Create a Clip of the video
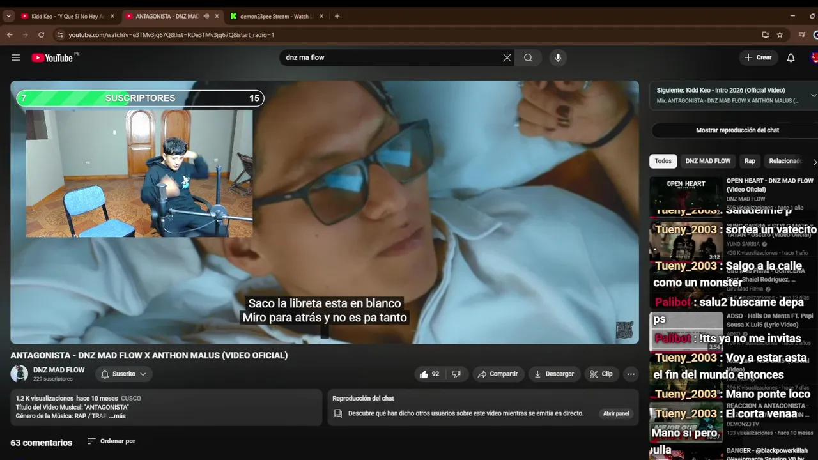Viewport: 818px width, 460px height. (x=601, y=374)
